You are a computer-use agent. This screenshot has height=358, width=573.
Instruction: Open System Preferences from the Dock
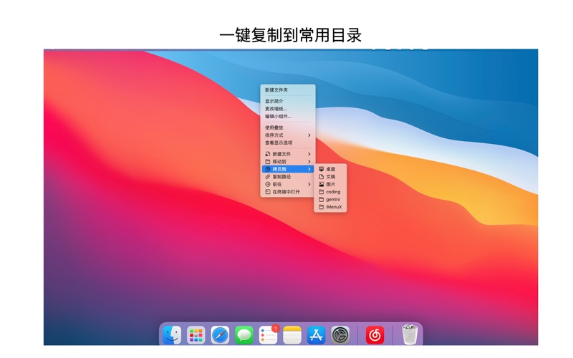click(x=340, y=334)
